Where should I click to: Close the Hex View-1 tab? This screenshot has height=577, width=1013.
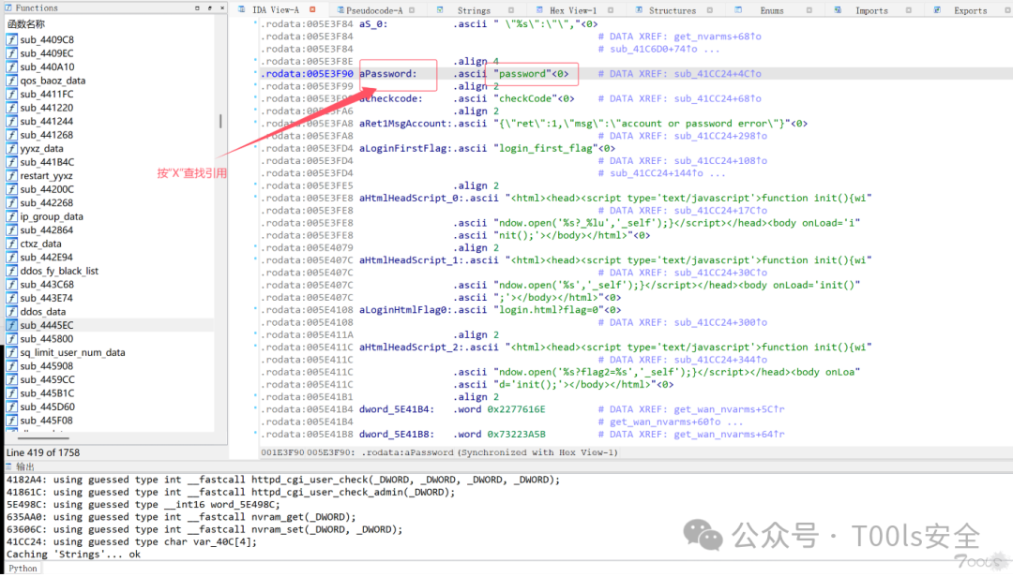coord(611,10)
